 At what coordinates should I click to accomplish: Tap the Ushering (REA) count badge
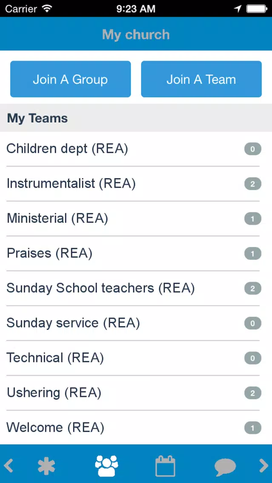click(x=252, y=393)
